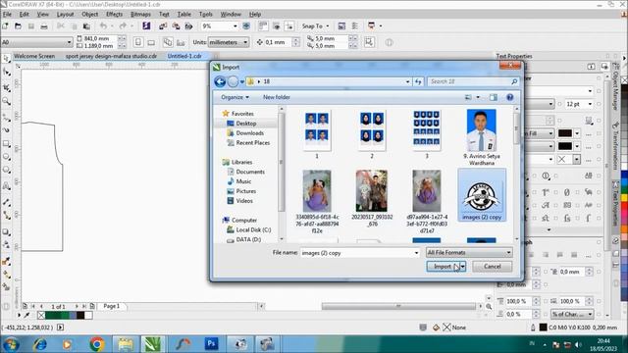Click the Publish to PDF icon
The image size is (628, 353).
(188, 26)
